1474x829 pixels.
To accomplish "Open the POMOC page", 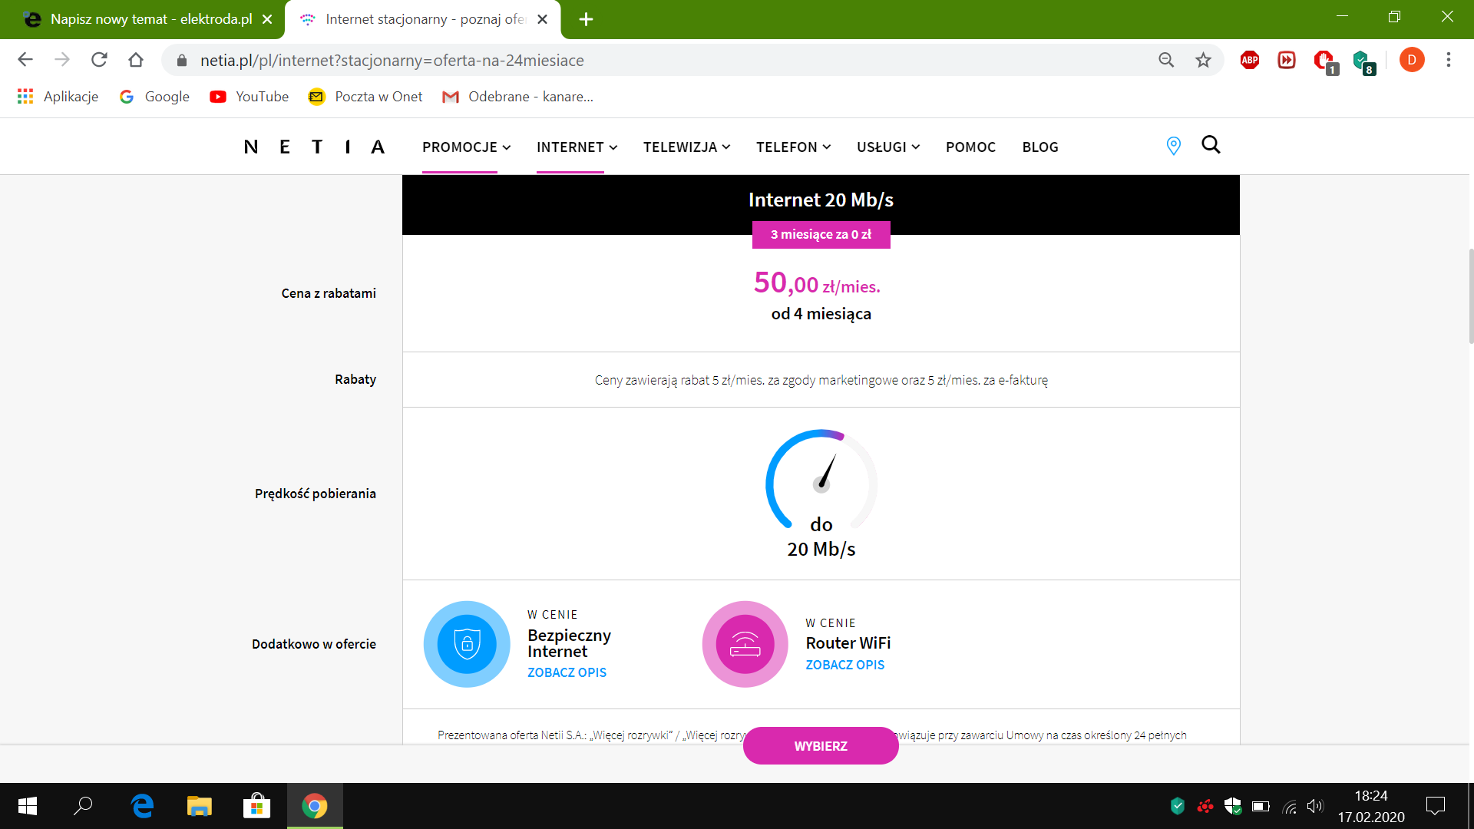I will click(x=970, y=147).
